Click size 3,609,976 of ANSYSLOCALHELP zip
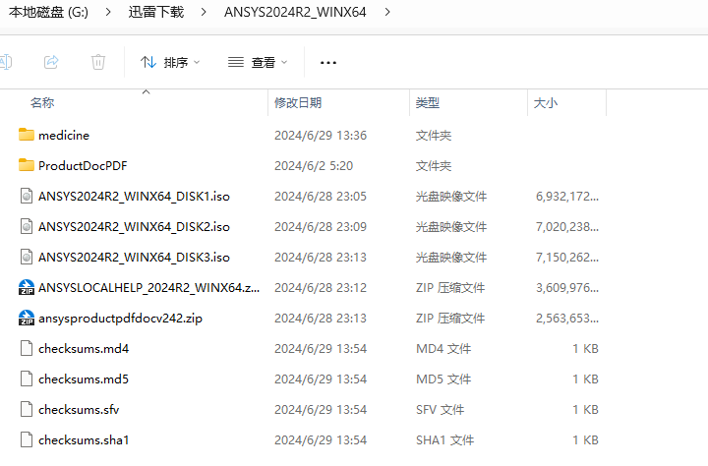The width and height of the screenshot is (708, 466). coord(567,288)
